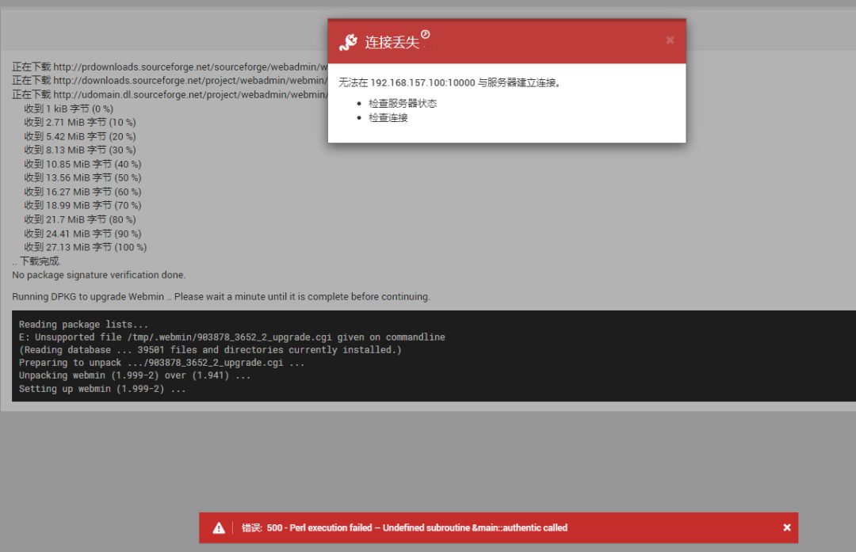
Task: Click the prdownloads.sourceforge.net download line
Action: point(170,67)
